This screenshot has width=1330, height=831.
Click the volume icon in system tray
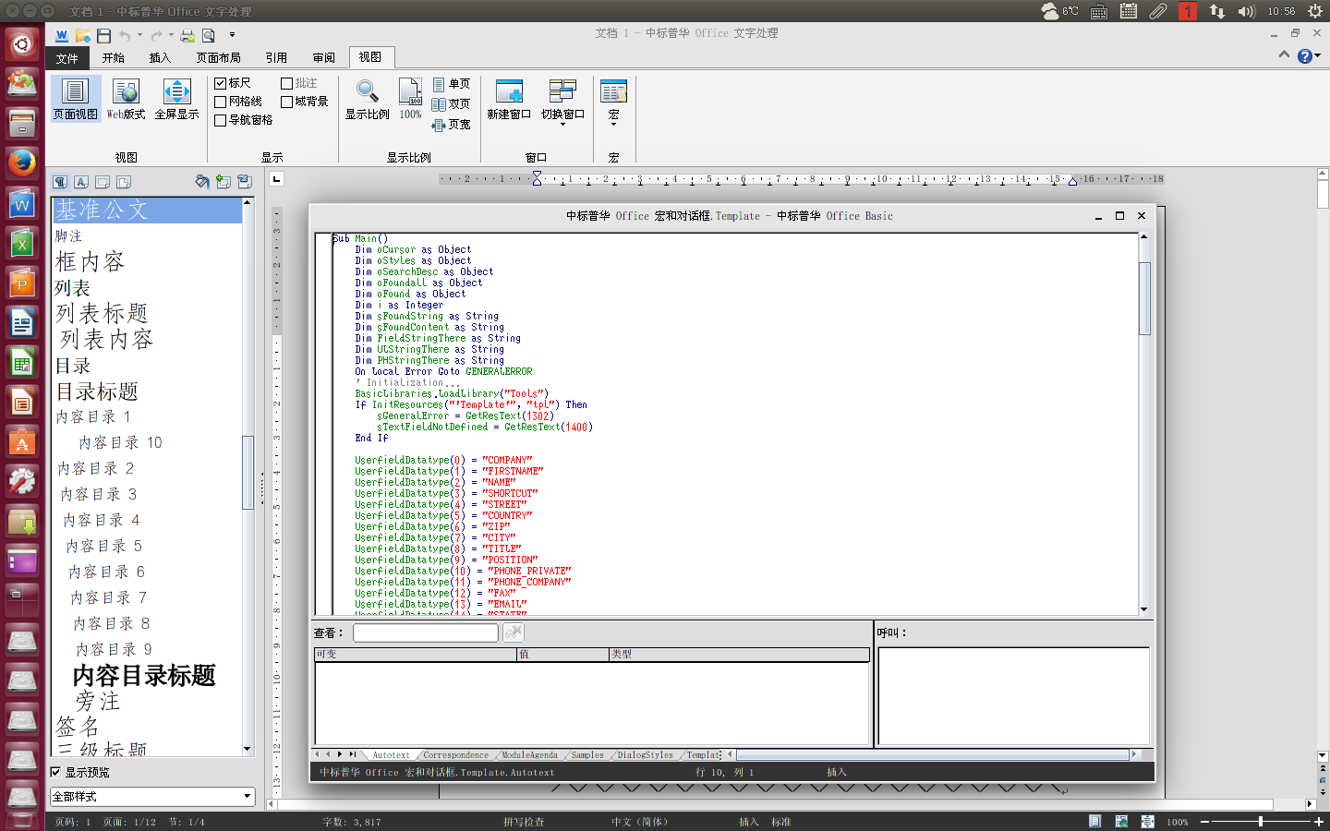point(1246,11)
